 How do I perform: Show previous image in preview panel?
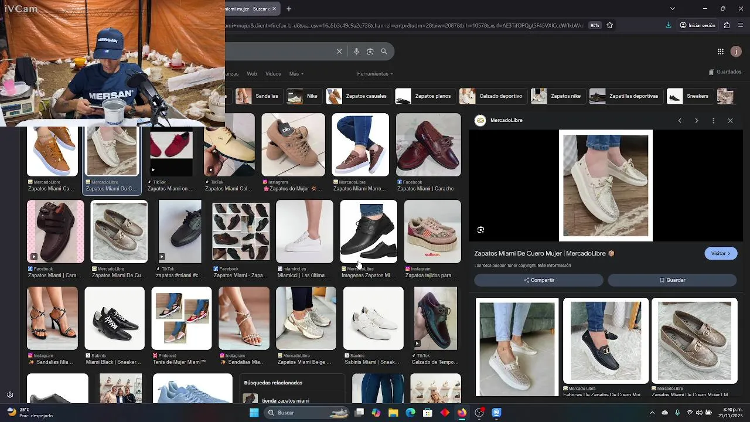point(680,121)
